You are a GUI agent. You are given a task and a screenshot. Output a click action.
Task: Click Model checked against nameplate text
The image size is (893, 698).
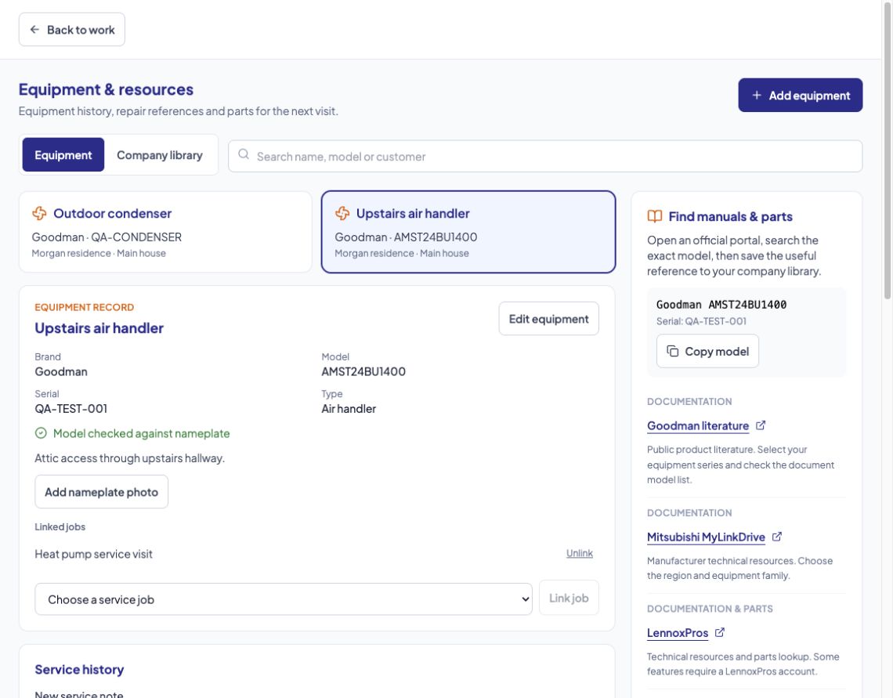click(141, 434)
